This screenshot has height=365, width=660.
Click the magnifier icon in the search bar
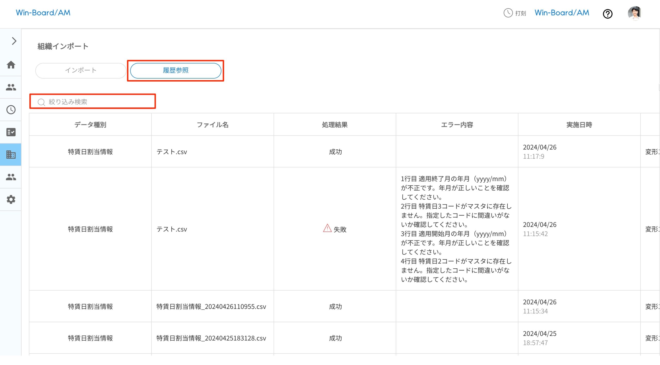click(41, 102)
